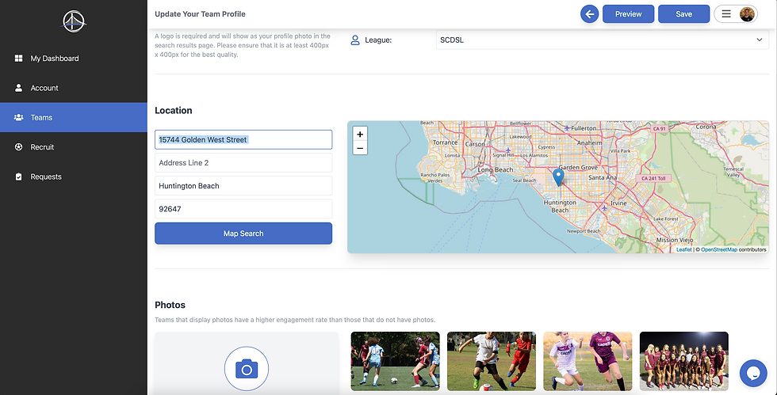This screenshot has height=395, width=777.
Task: Click the Long Beach label on map
Action: 495,169
